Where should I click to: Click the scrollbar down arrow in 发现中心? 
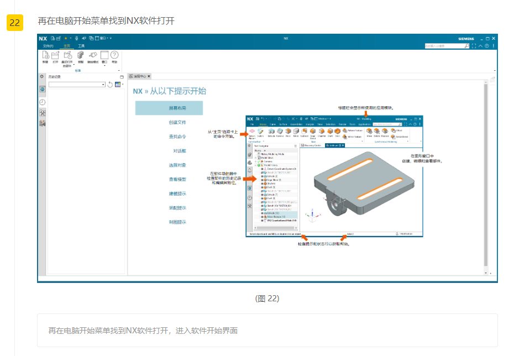click(486, 273)
